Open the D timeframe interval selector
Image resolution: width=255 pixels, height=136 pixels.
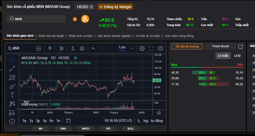[50, 48]
